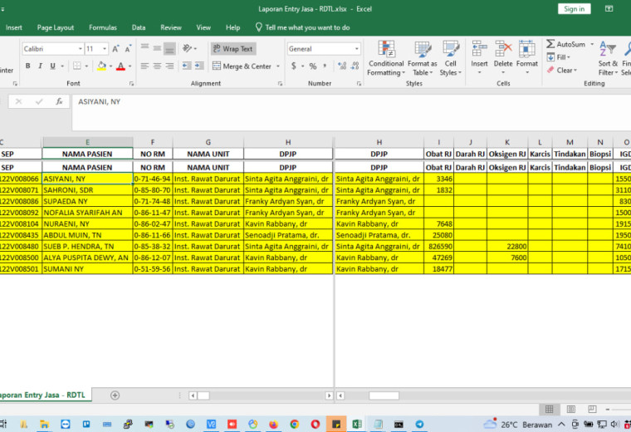Image resolution: width=631 pixels, height=432 pixels.
Task: Click the Insert cells icon
Action: coord(479,49)
